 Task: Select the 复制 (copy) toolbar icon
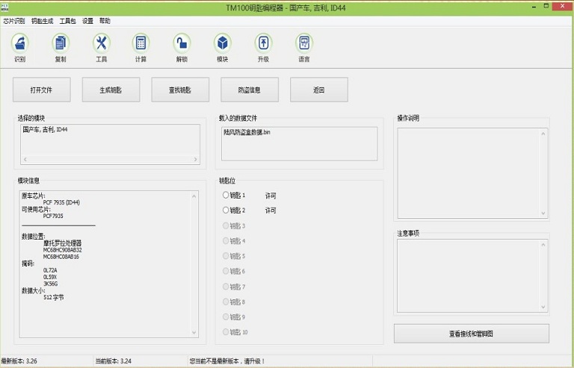coord(61,47)
